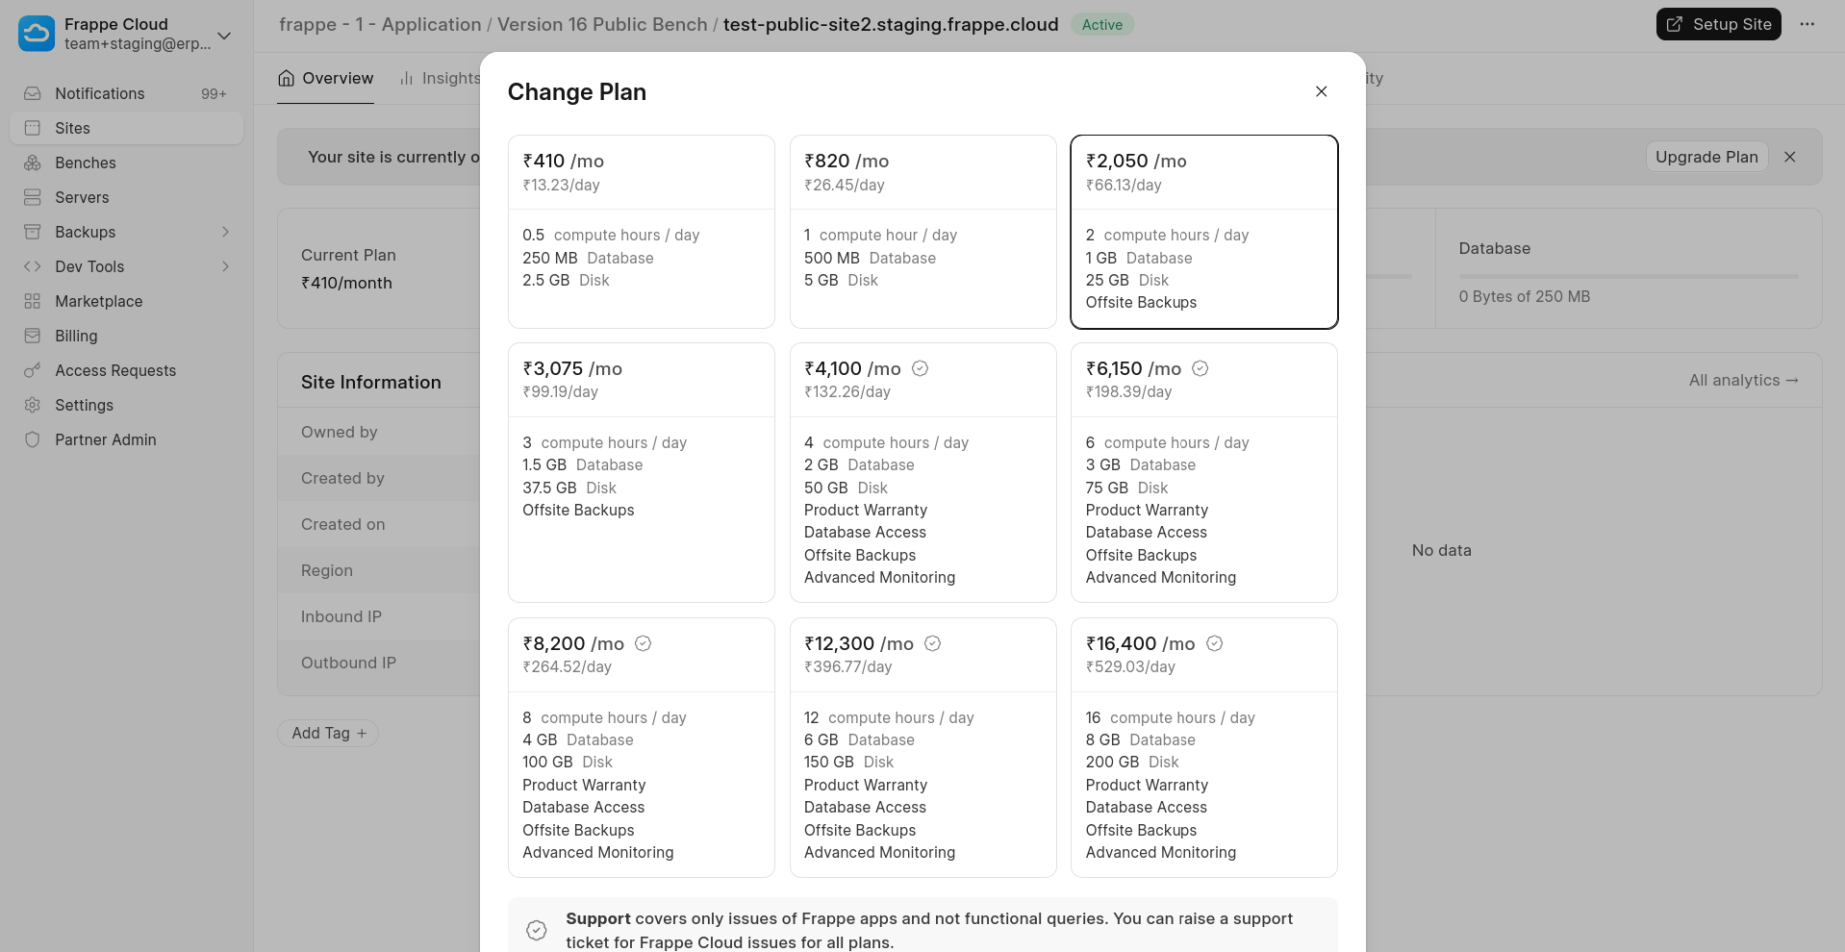
Task: Close the Change Plan dialog
Action: (1321, 91)
